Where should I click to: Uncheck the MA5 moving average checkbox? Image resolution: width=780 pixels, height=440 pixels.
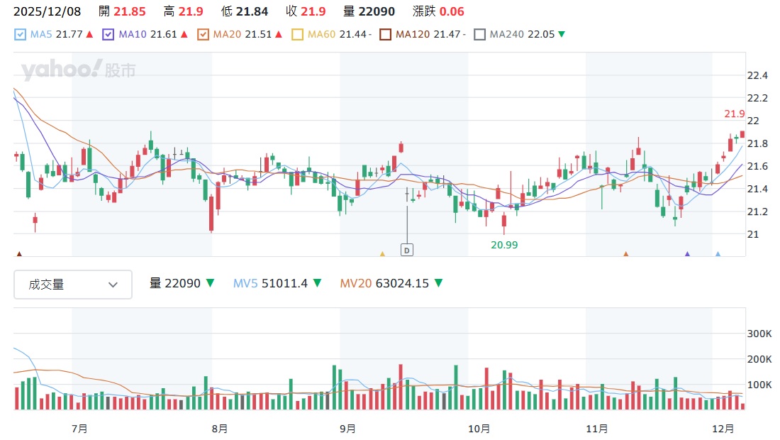click(x=20, y=34)
